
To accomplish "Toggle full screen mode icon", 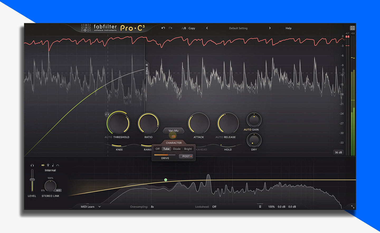I will [353, 28].
